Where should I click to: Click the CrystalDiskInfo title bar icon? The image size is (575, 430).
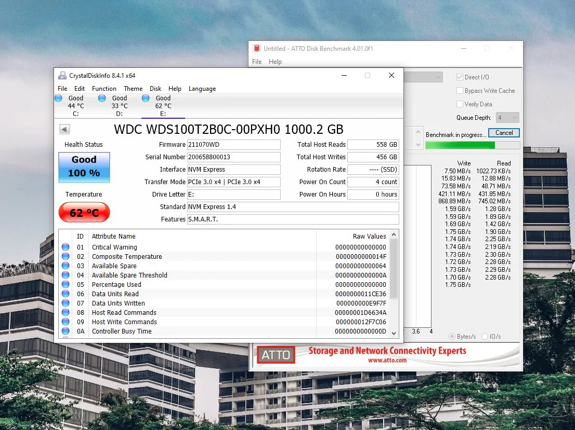(62, 75)
